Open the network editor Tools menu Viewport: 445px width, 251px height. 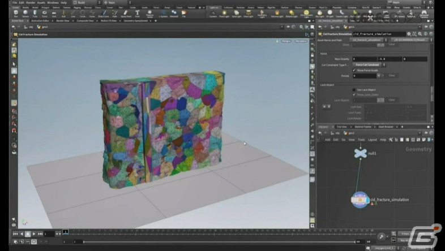tap(361, 140)
